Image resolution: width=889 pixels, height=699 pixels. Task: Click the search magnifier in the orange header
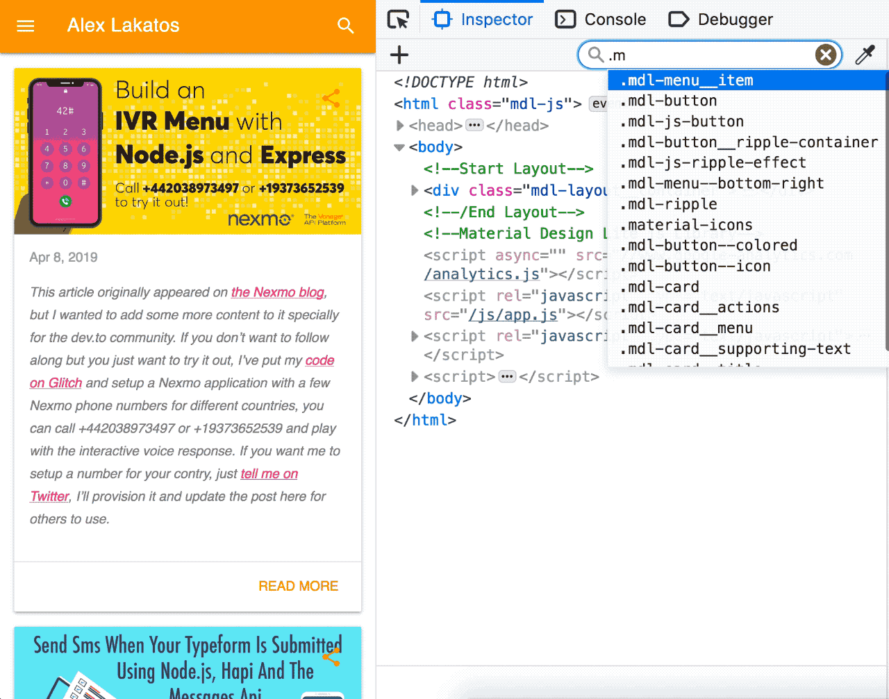coord(346,26)
